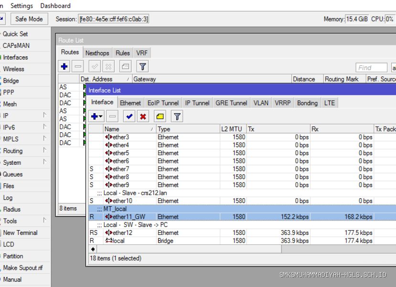Sort by the Dst. Address column header
The height and width of the screenshot is (287, 396).
click(x=105, y=79)
